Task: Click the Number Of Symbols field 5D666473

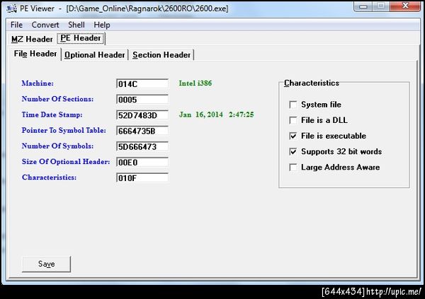Action: click(x=142, y=146)
